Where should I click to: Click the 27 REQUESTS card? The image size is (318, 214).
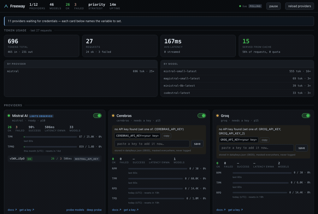pos(120,46)
